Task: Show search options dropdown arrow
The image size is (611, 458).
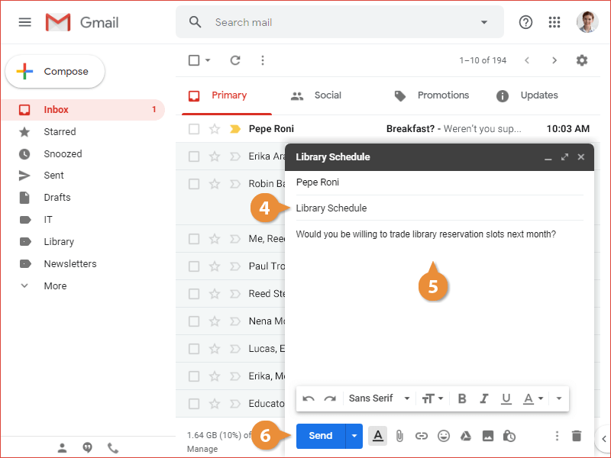Action: click(x=484, y=22)
